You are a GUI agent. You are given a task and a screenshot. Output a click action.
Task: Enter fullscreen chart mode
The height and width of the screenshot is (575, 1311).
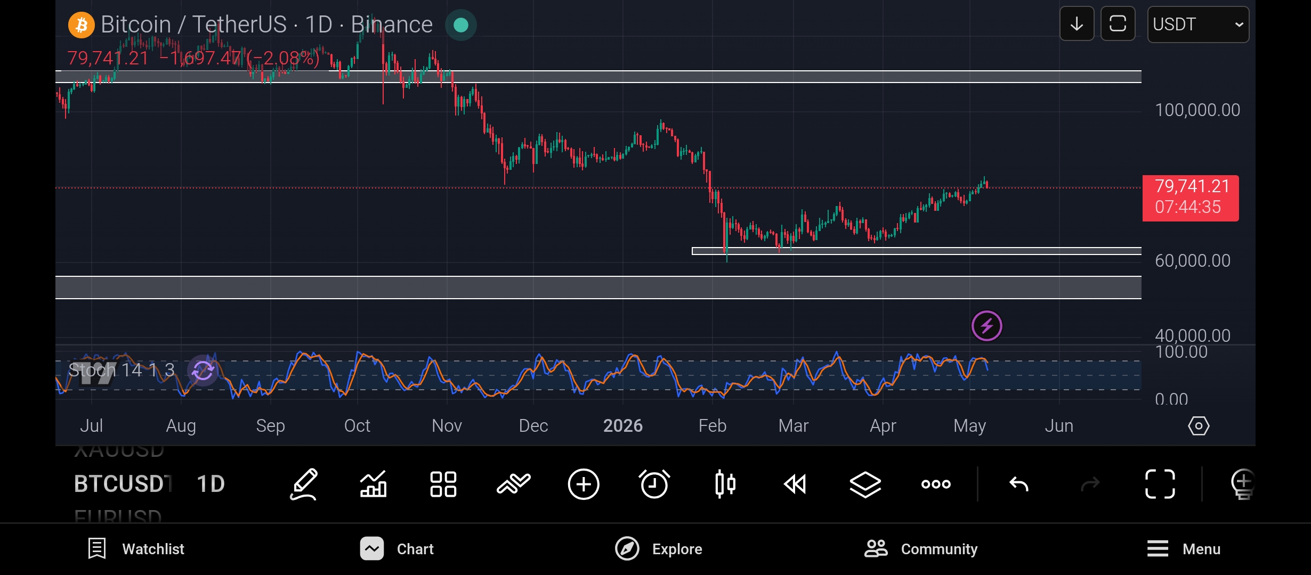tap(1160, 484)
